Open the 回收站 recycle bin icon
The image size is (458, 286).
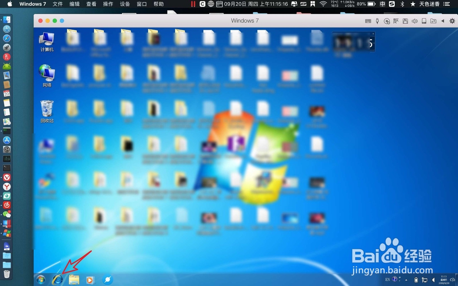[x=47, y=112]
